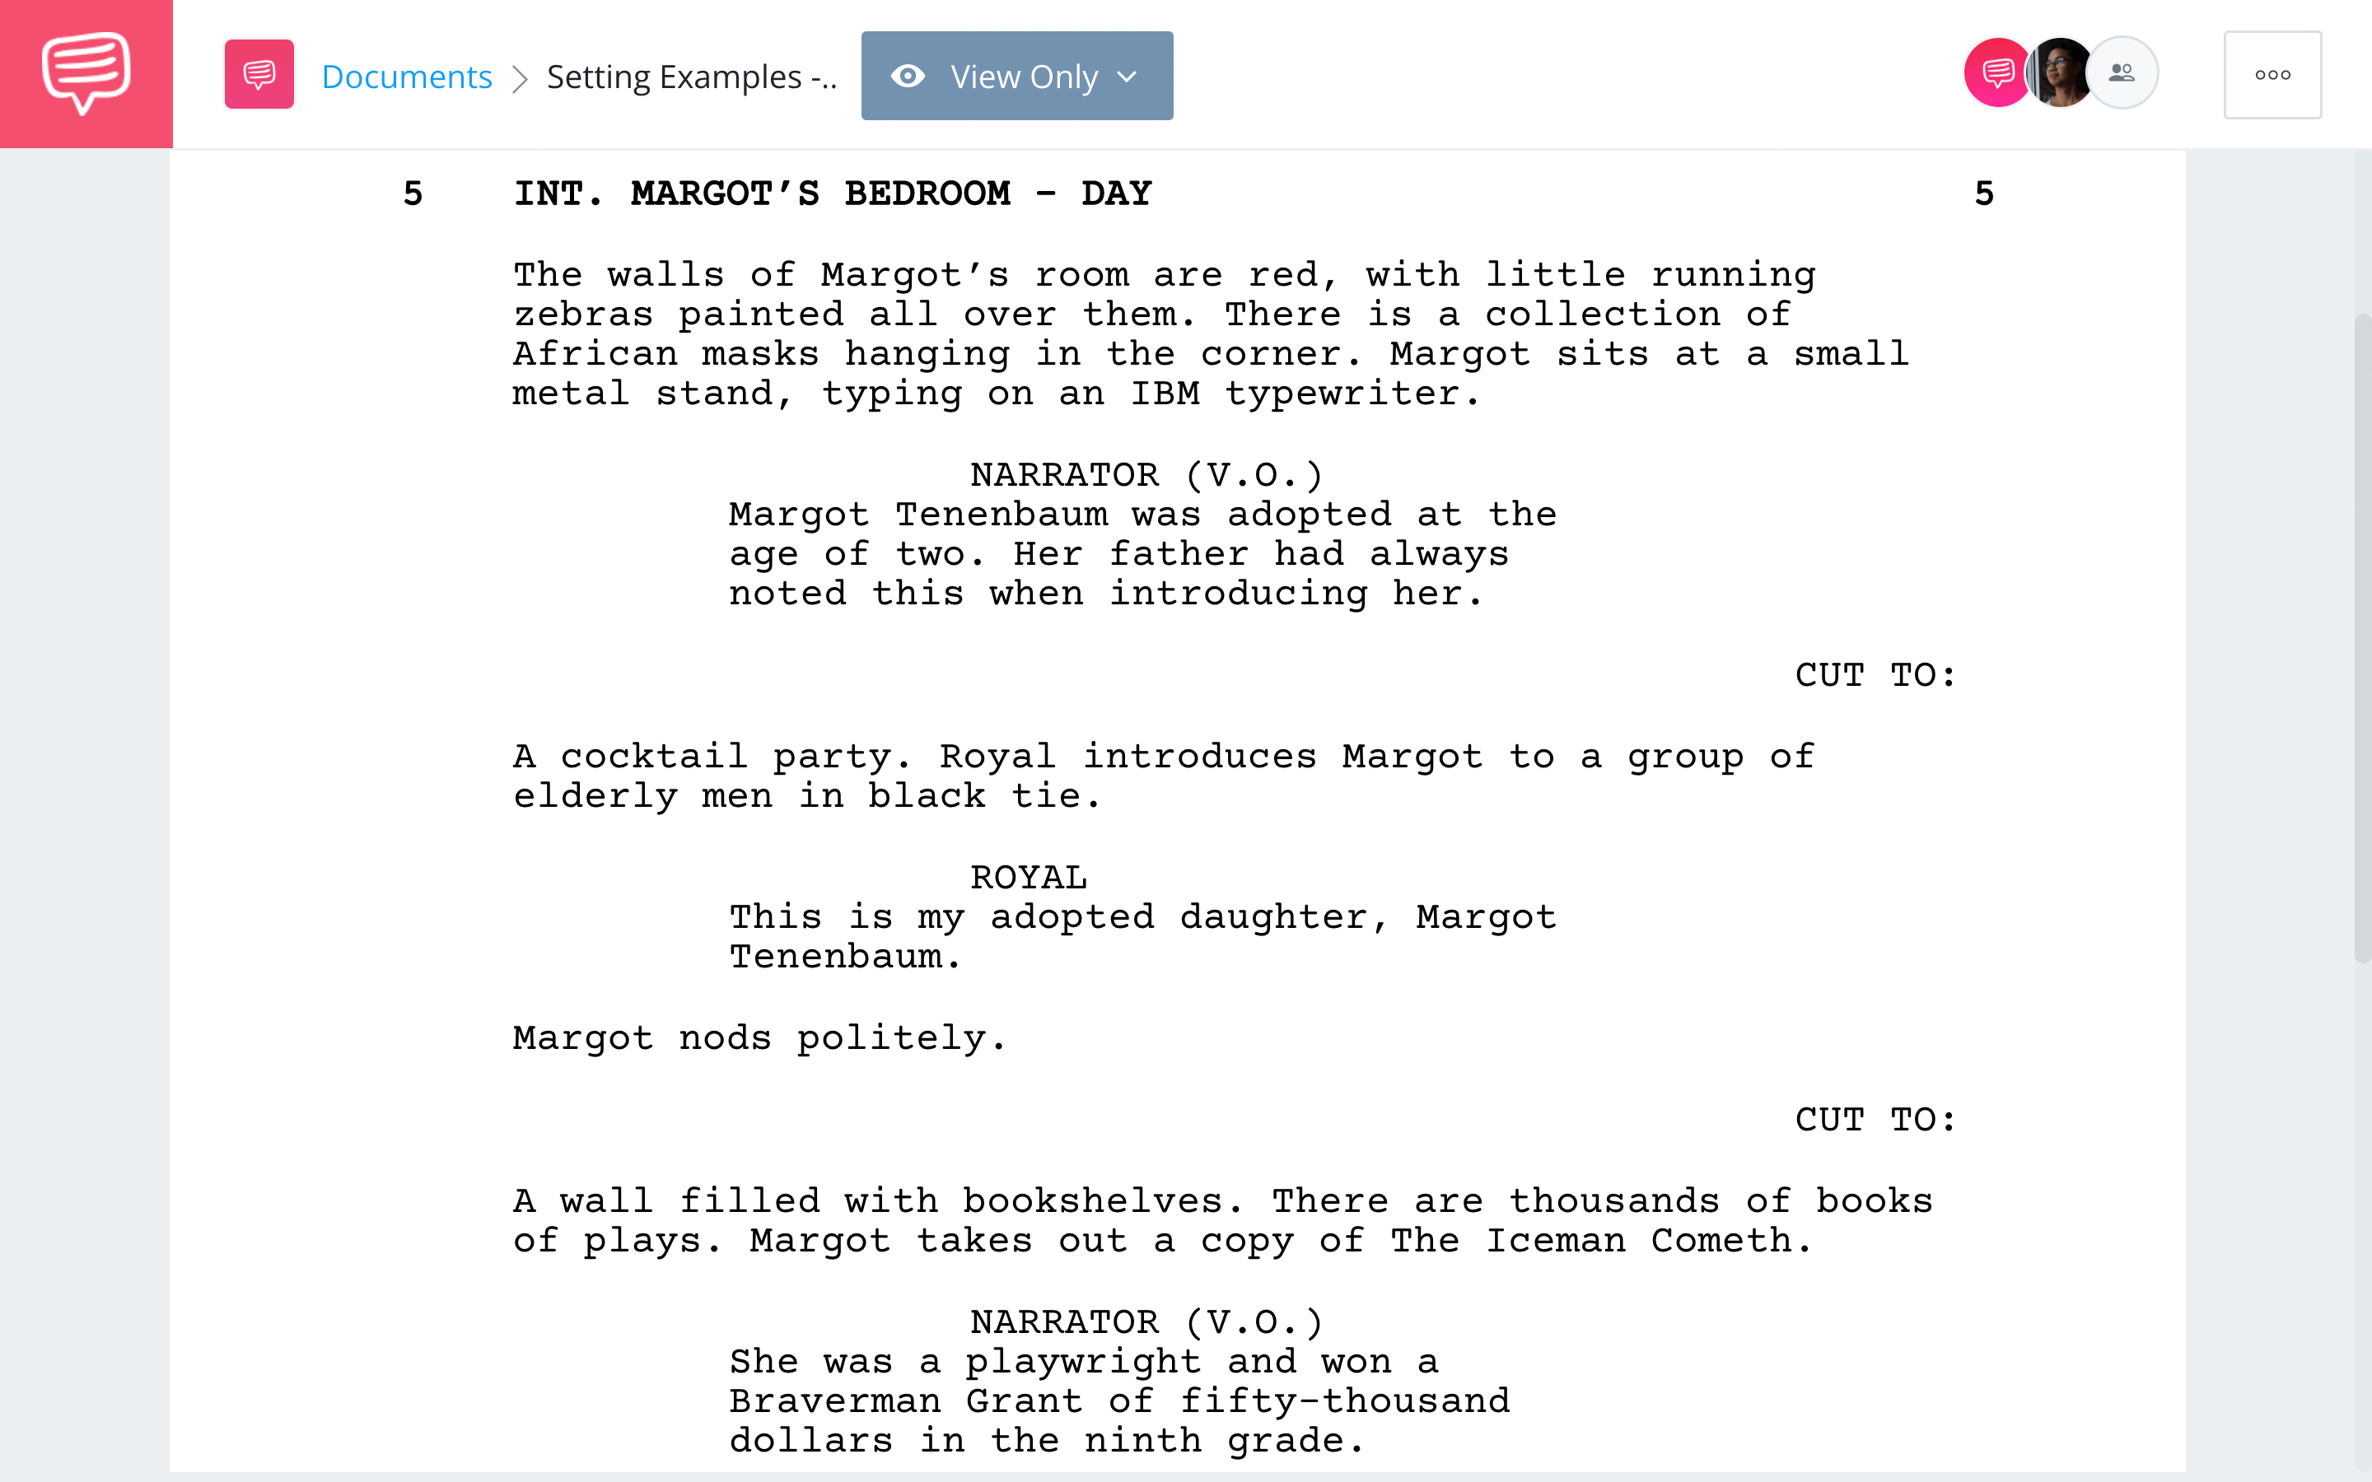Click the sidebar chat bubble icon
The image size is (2372, 1482).
(86, 73)
